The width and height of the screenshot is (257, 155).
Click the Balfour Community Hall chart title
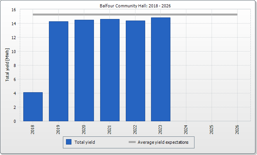tap(135, 6)
